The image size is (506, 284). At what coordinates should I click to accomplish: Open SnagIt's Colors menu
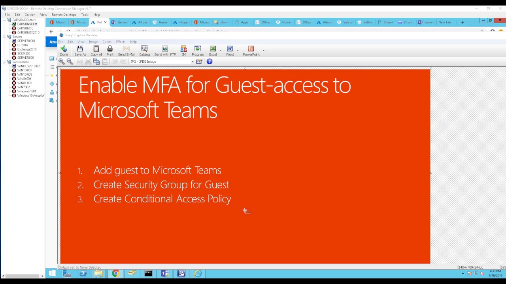(x=107, y=42)
